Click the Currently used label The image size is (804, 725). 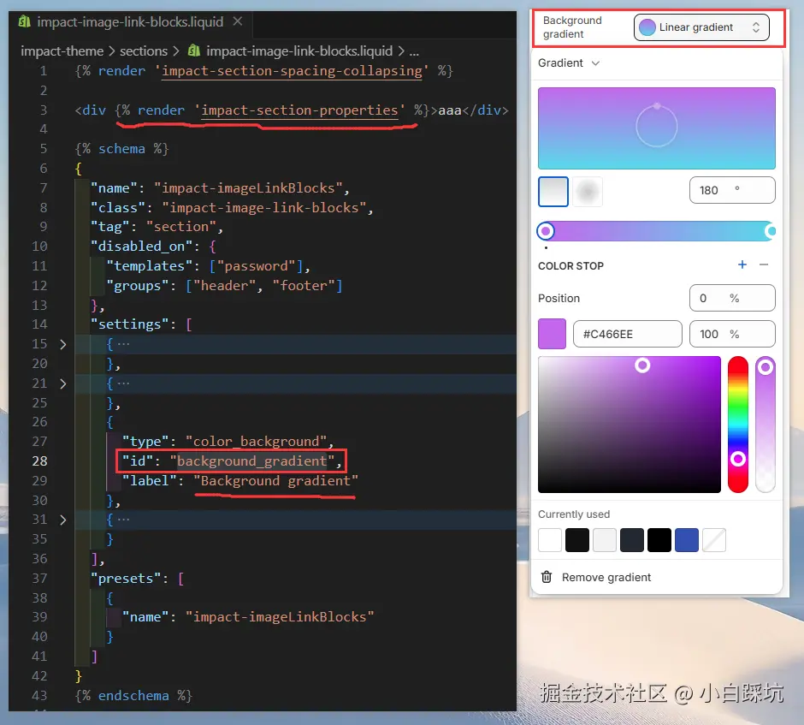pos(574,514)
